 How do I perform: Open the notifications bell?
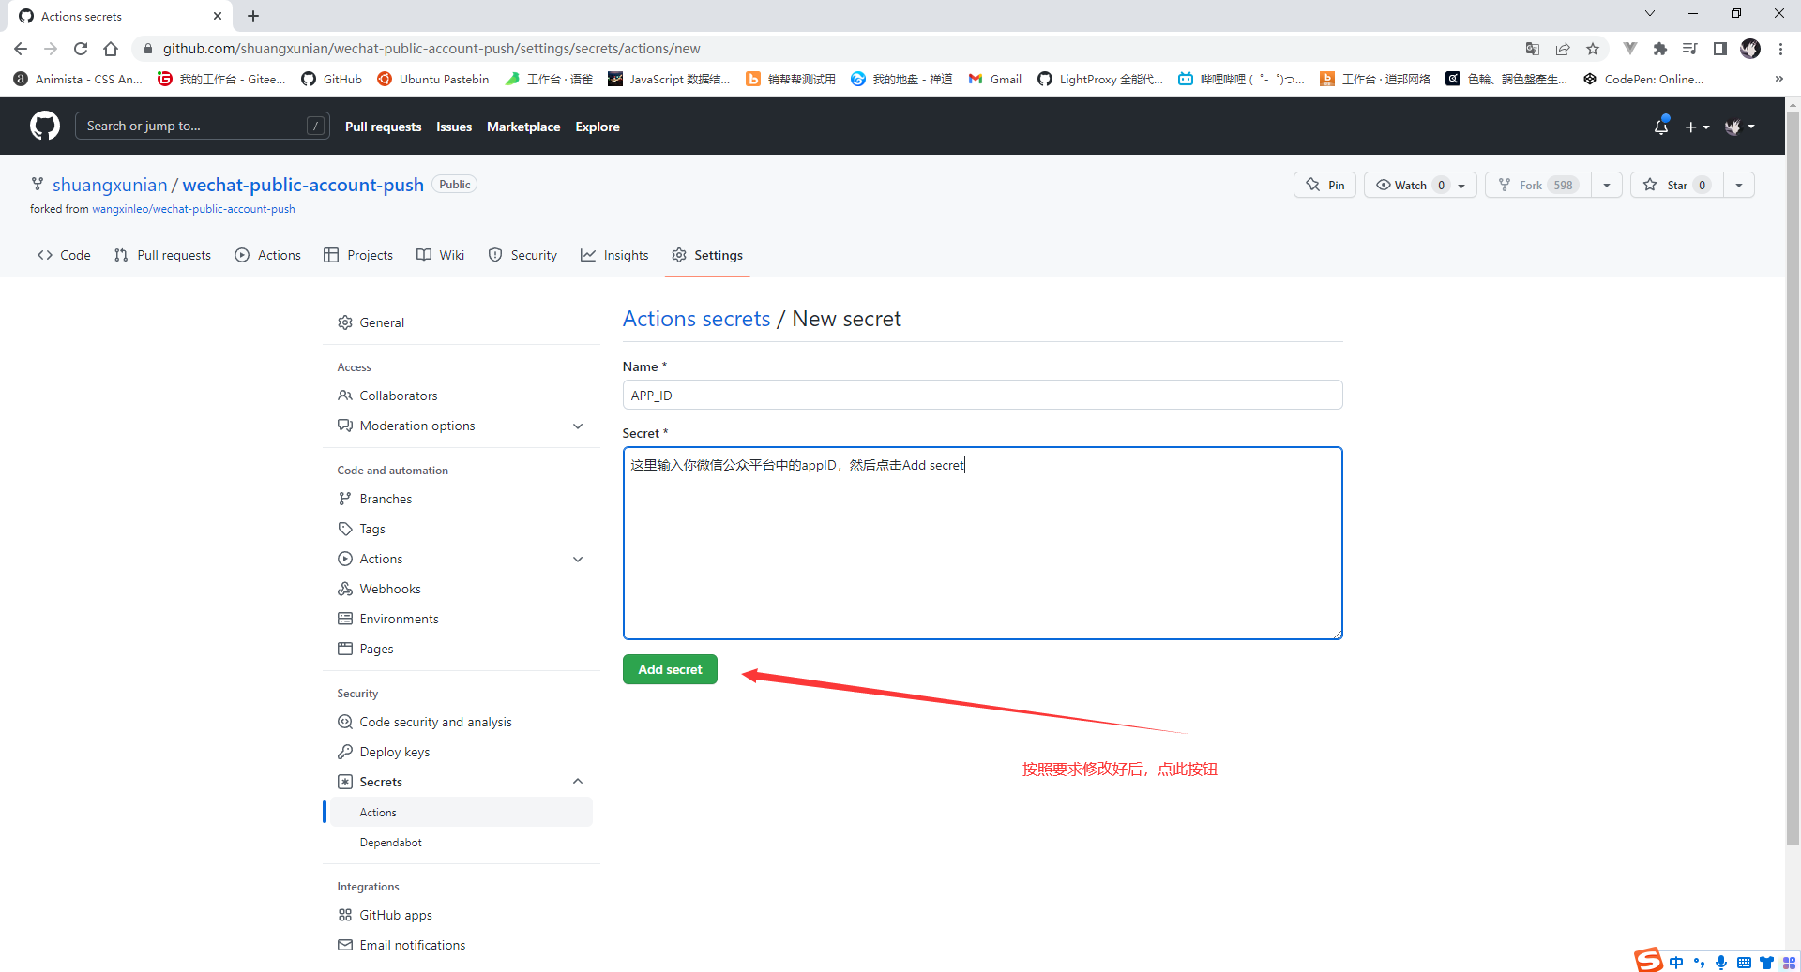tap(1660, 127)
